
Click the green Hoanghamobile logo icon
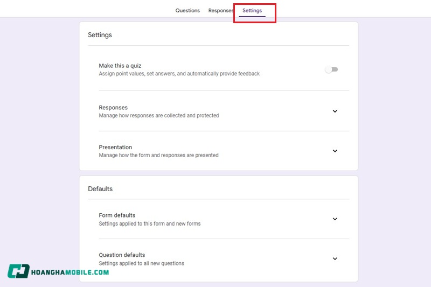[18, 271]
